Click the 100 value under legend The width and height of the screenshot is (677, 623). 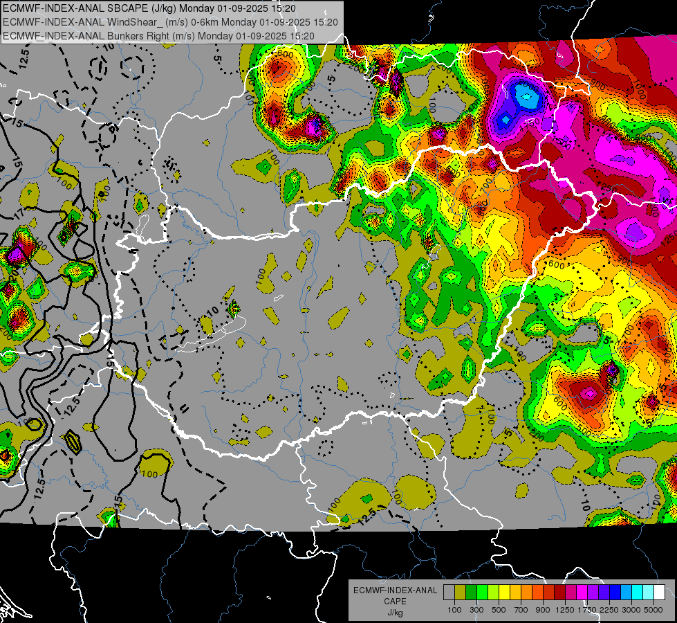454,610
